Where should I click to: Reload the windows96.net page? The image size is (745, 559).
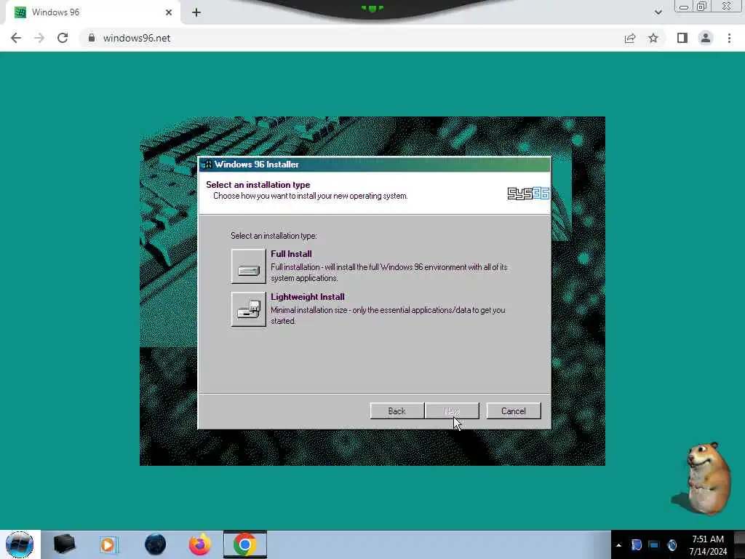tap(63, 38)
